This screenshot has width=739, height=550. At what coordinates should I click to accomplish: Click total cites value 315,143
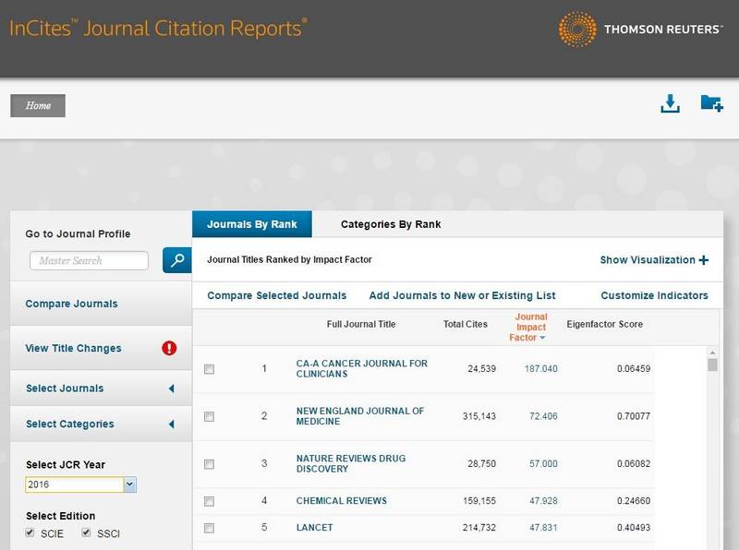479,416
